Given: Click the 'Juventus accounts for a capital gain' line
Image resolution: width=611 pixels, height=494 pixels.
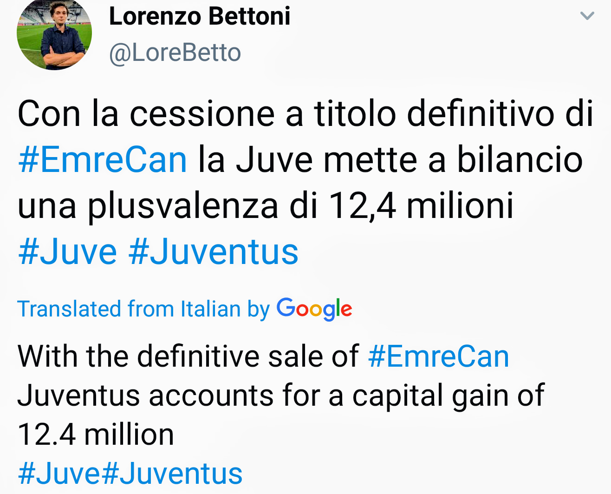Looking at the screenshot, I should point(280,396).
